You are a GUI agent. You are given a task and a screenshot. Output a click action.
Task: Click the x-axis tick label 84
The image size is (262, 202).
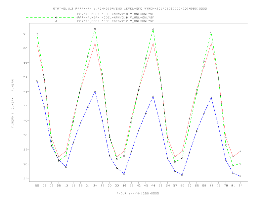(x=240, y=185)
